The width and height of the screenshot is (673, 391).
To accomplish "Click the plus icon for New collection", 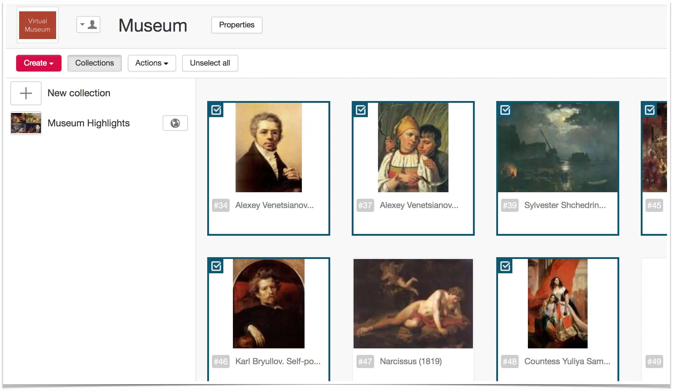I will 26,93.
